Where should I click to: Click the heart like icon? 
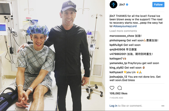tap(112, 88)
